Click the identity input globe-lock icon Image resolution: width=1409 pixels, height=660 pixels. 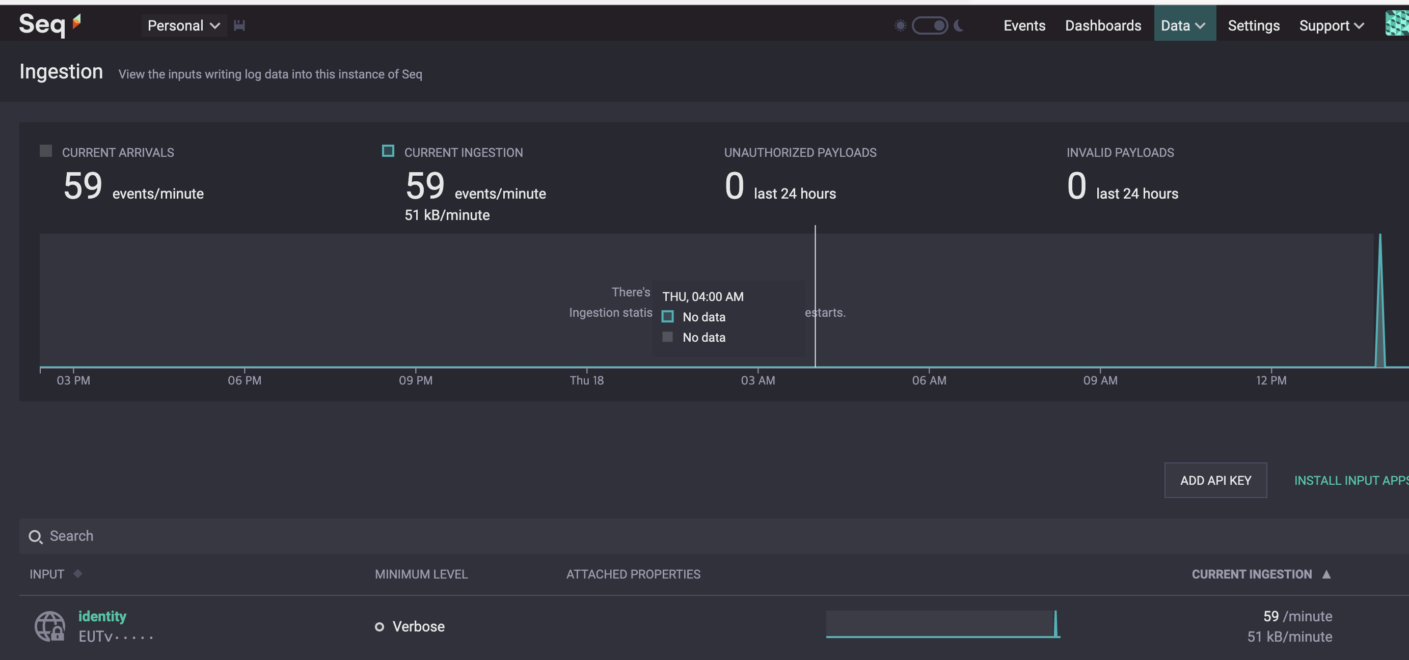[50, 626]
